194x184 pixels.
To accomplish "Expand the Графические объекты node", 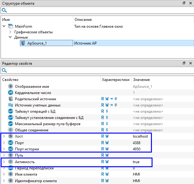I will click(x=10, y=32).
